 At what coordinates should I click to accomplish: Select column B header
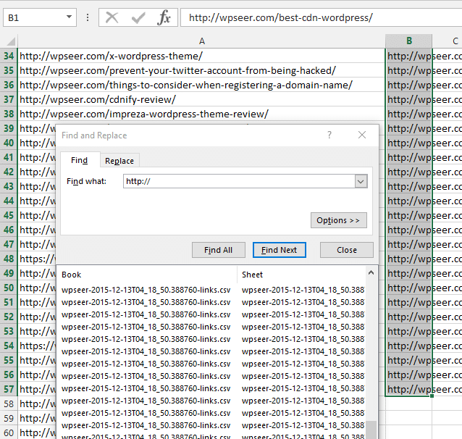(x=408, y=41)
